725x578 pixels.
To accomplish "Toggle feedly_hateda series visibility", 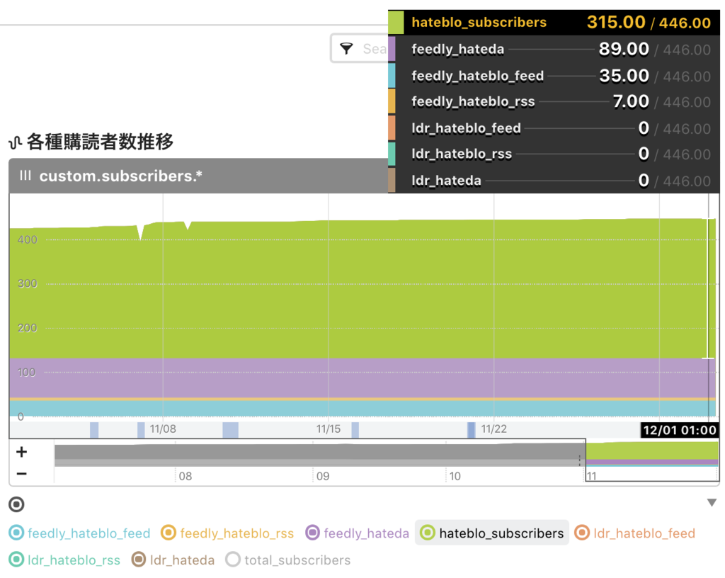I will (x=358, y=533).
